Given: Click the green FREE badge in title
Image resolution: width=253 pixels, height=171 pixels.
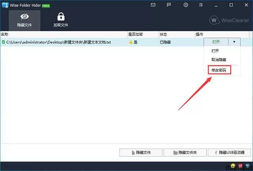Looking at the screenshot, I should [x=46, y=6].
